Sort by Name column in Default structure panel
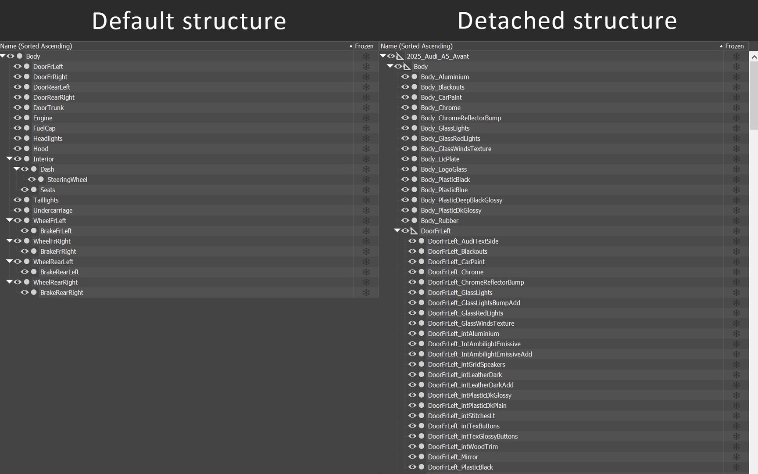 pyautogui.click(x=176, y=46)
